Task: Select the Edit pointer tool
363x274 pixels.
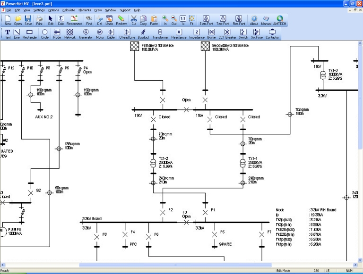Action: 51,20
